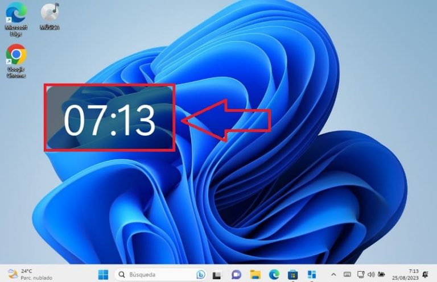
Task: Open the weather widget showing 24°C
Action: (30, 274)
